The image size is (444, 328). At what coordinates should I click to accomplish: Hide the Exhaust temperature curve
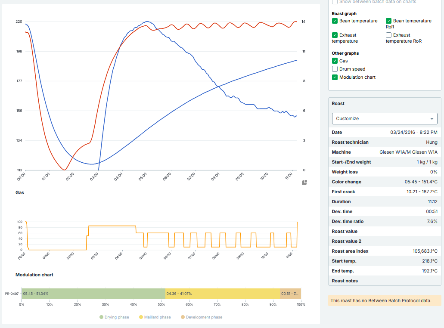(335, 35)
